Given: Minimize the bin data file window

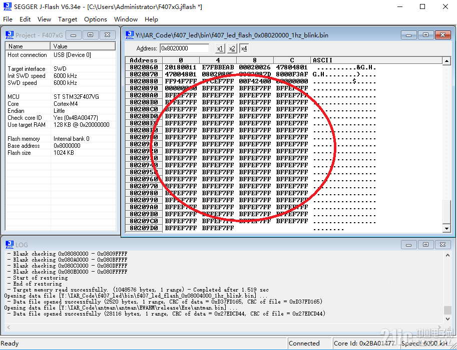Looking at the screenshot, I should (x=408, y=35).
